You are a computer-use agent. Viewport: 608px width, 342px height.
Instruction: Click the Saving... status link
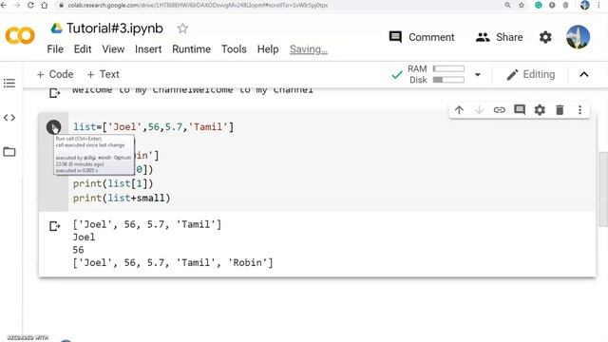(x=309, y=49)
